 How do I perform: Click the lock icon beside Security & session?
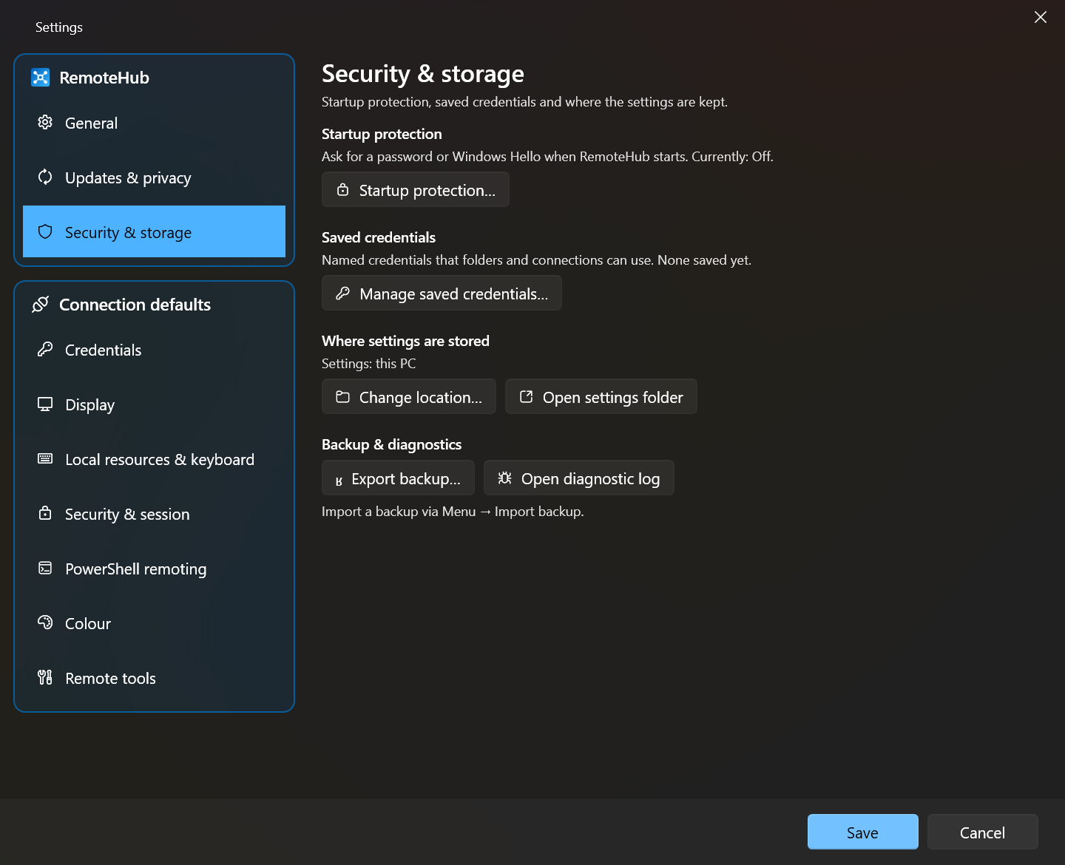click(45, 514)
